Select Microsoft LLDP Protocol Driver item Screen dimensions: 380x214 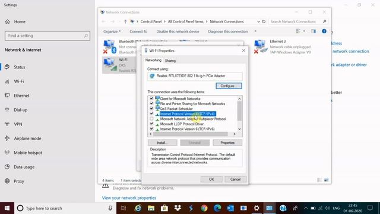182,124
